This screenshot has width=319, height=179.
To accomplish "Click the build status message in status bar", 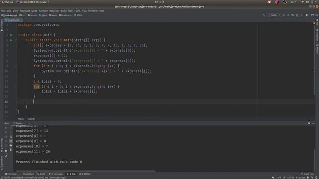I will tap(35, 178).
